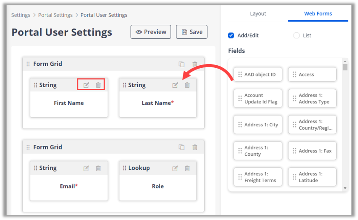Edit the Email string field
The image size is (358, 220).
(86, 168)
